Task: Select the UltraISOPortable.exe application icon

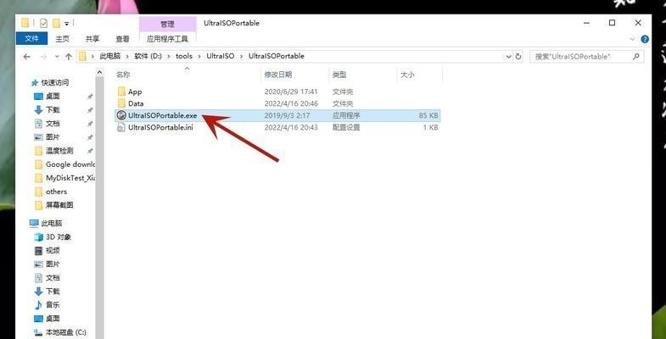Action: pos(121,115)
